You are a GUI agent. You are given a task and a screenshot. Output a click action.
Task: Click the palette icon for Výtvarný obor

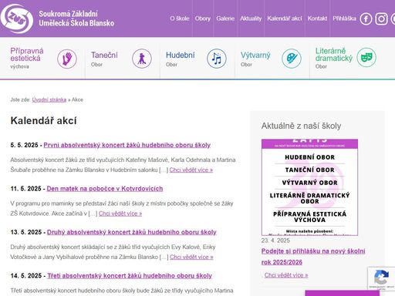(292, 59)
